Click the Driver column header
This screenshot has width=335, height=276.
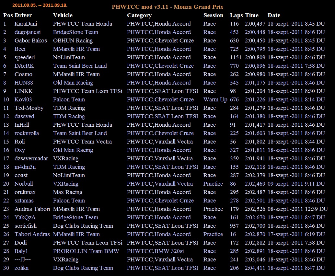(x=23, y=15)
